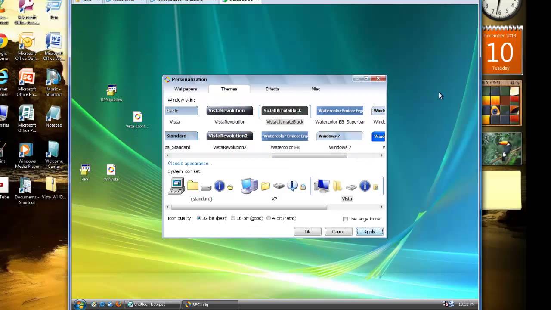Open the Classic appearance link

(x=189, y=164)
